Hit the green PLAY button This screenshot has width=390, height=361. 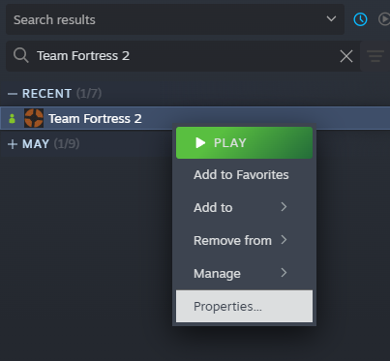(244, 142)
